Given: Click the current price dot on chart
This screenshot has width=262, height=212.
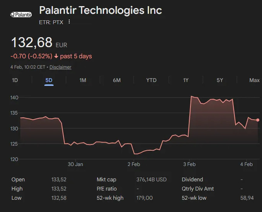Looking at the screenshot, I should tap(258, 120).
